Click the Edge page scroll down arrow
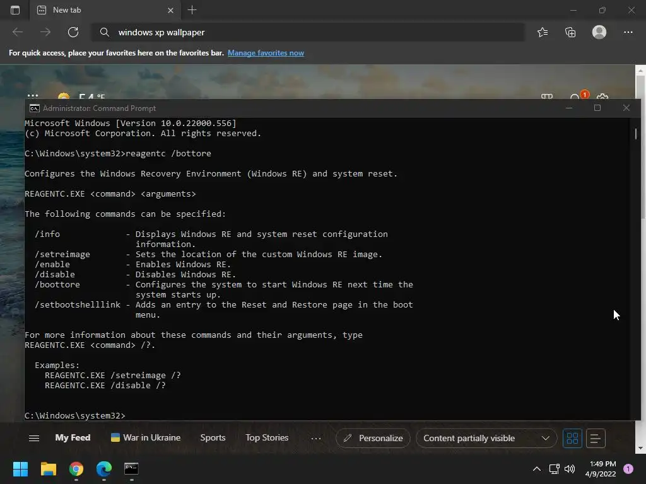The image size is (646, 484). [641, 448]
